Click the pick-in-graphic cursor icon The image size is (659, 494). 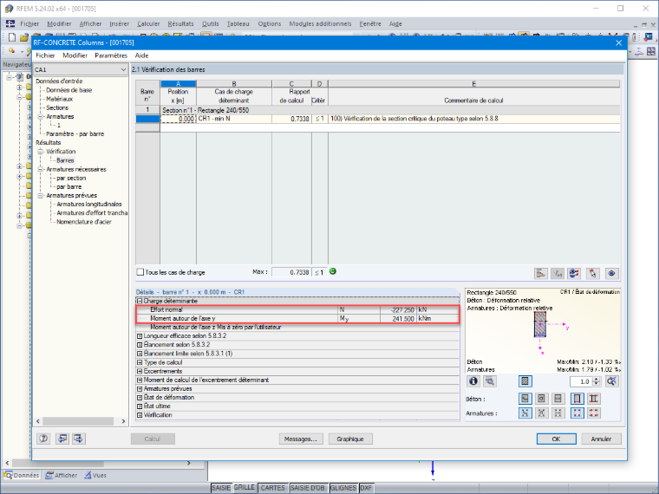tap(592, 274)
